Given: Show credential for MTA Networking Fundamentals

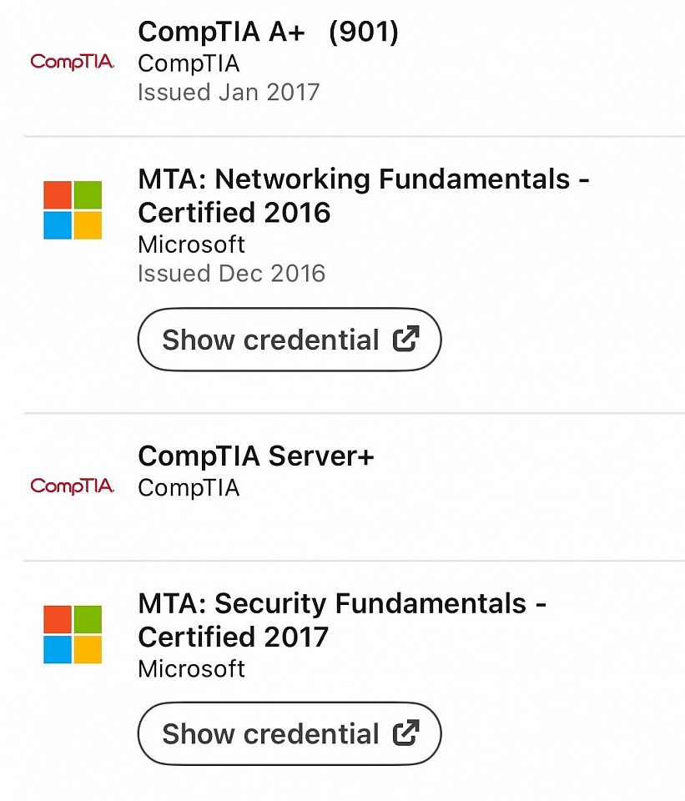Looking at the screenshot, I should [290, 340].
